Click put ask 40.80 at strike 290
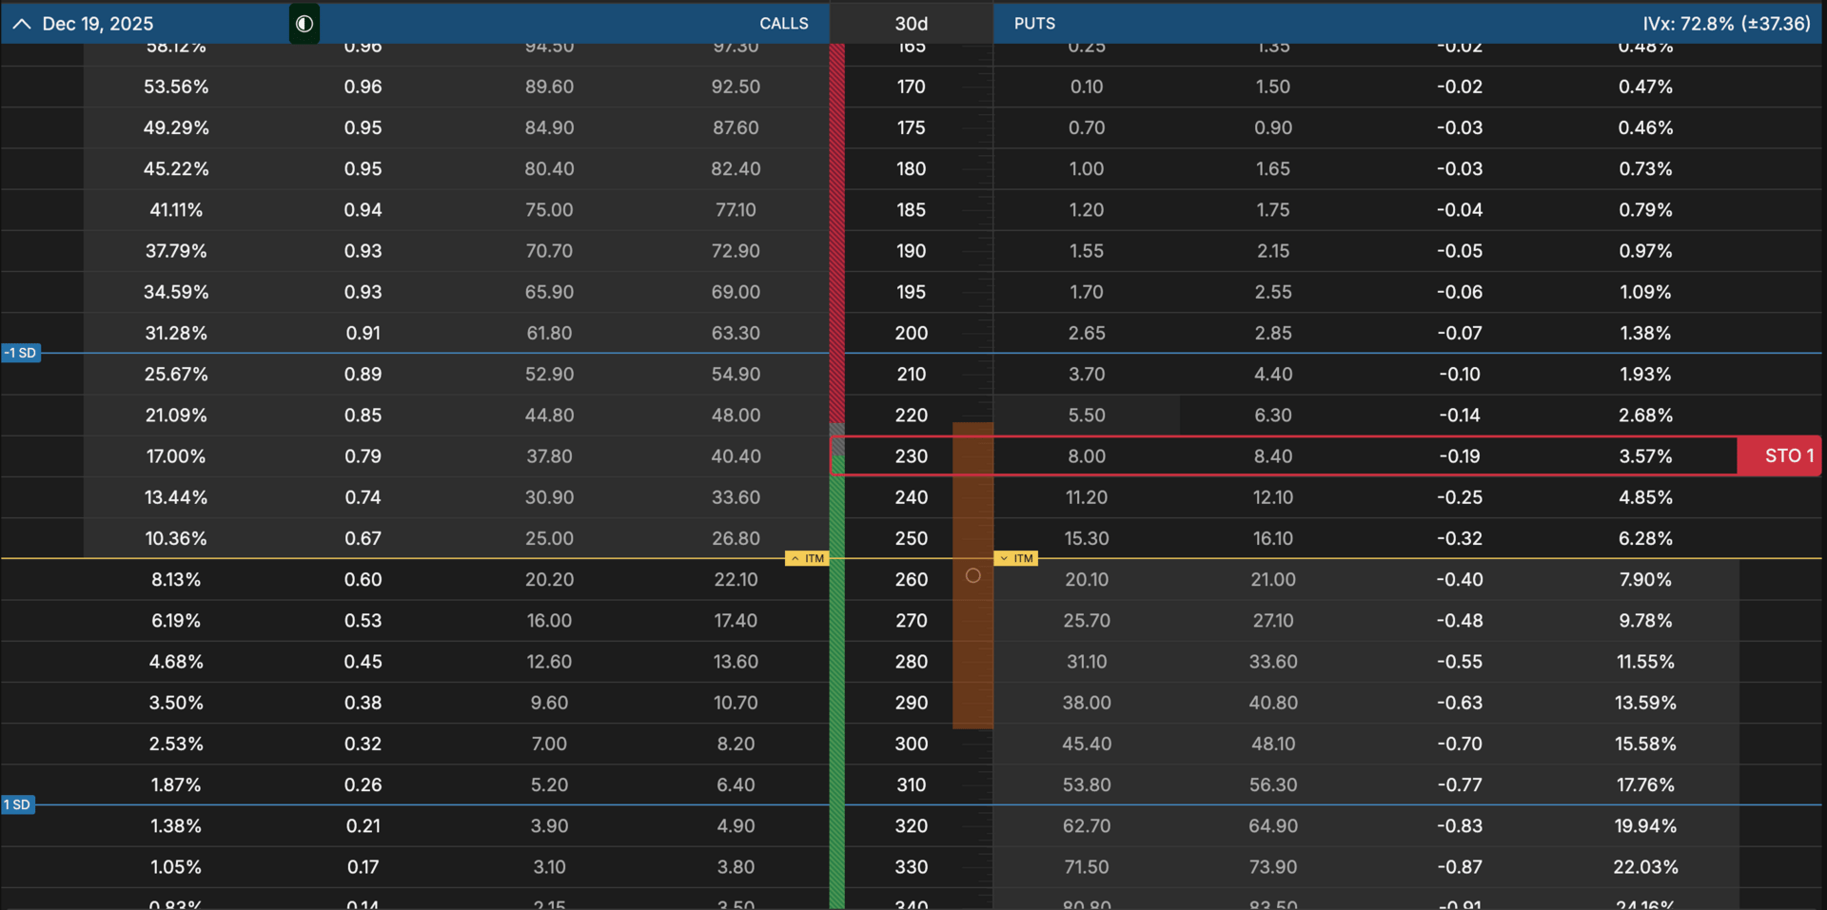This screenshot has height=910, width=1827. (1273, 703)
